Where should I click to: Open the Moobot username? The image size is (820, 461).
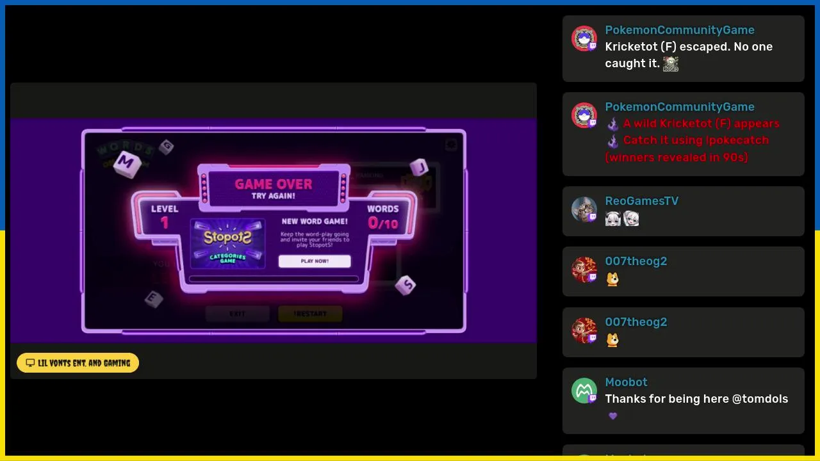tap(626, 382)
